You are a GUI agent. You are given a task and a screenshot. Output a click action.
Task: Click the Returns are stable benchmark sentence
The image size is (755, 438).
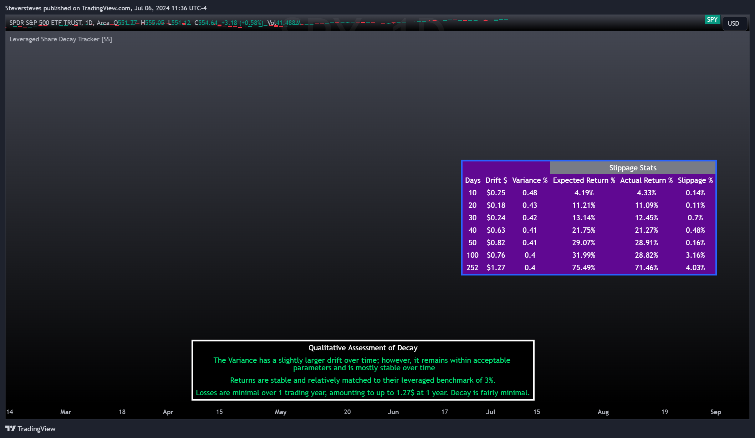coord(363,380)
